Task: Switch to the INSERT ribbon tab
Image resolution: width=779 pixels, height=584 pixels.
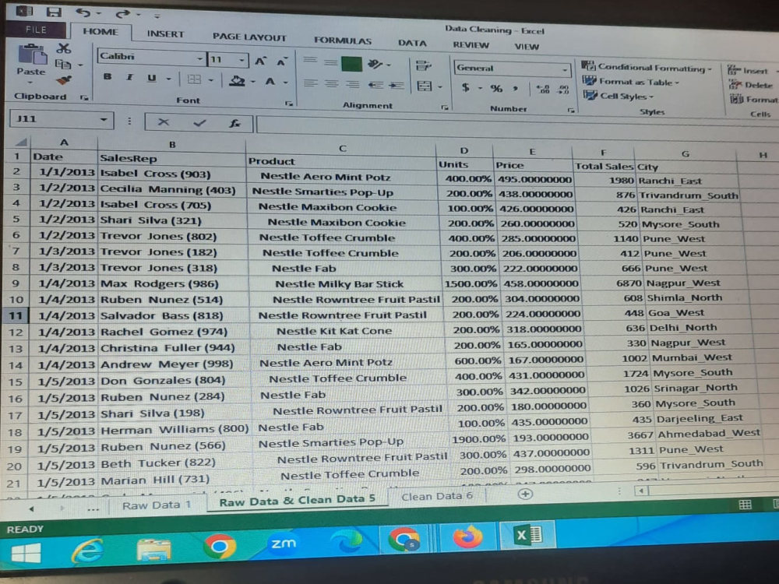Action: [165, 34]
